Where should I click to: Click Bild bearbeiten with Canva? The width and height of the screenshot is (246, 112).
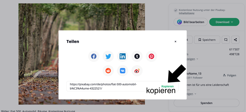[x=191, y=22]
